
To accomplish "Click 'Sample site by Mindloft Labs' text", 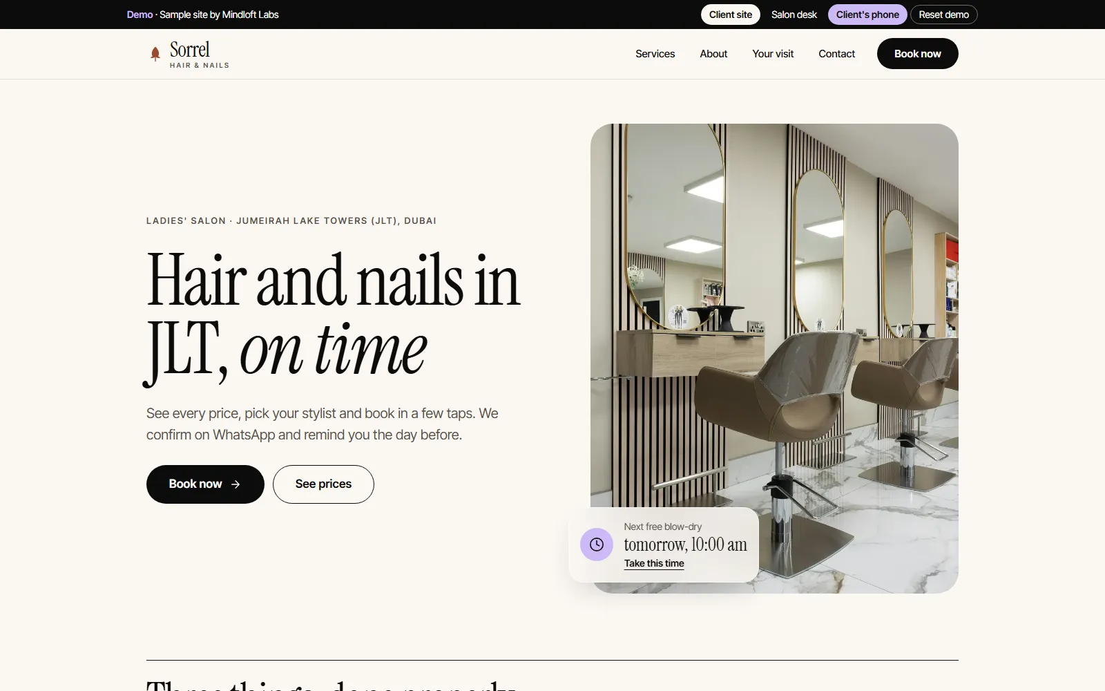I will pos(219,15).
